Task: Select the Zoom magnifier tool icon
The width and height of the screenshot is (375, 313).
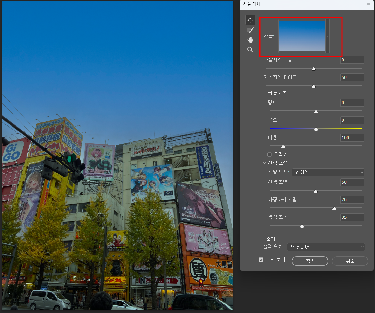Action: click(x=250, y=50)
